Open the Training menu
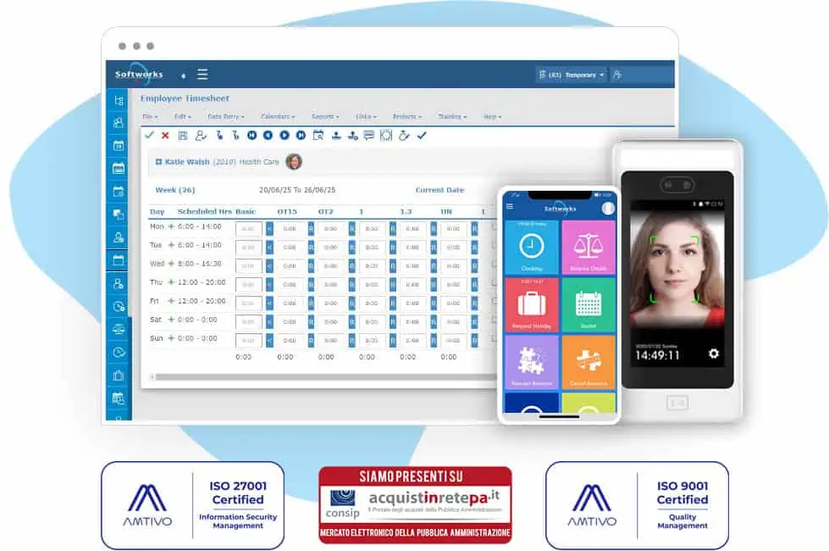Screen dimensions: 829x551 pyautogui.click(x=452, y=116)
